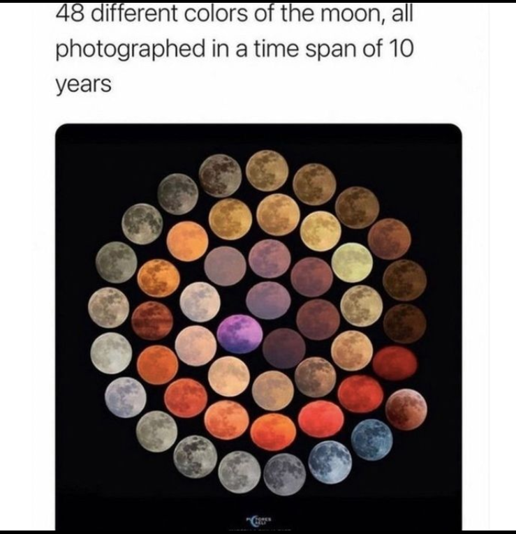Click the topmost tan moon of the ring
This screenshot has width=516, height=534.
point(267,170)
